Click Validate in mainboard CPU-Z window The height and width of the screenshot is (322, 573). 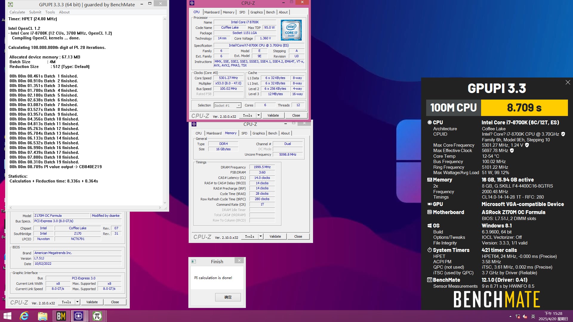pyautogui.click(x=92, y=302)
